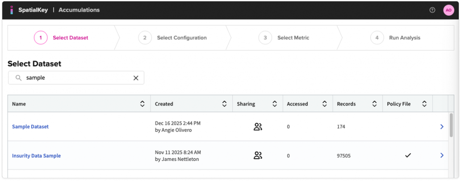This screenshot has height=181, width=461.
Task: Open Insurity Data Sample row chevron arrow
Action: coord(441,156)
